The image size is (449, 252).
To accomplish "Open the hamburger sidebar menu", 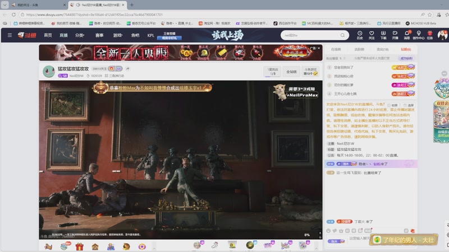I will [x=10, y=35].
